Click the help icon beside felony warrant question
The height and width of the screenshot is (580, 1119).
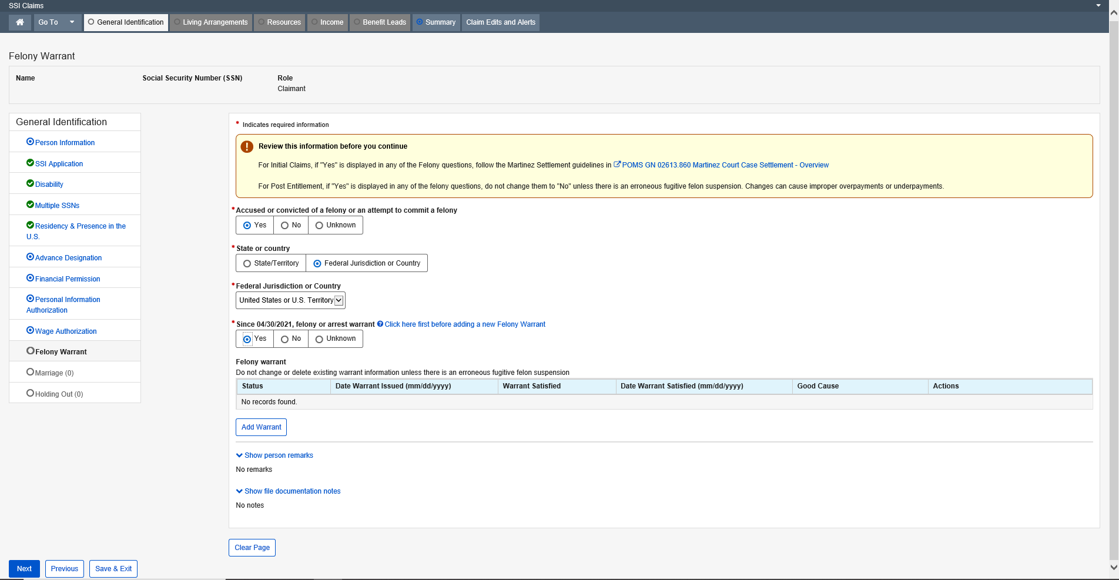380,324
